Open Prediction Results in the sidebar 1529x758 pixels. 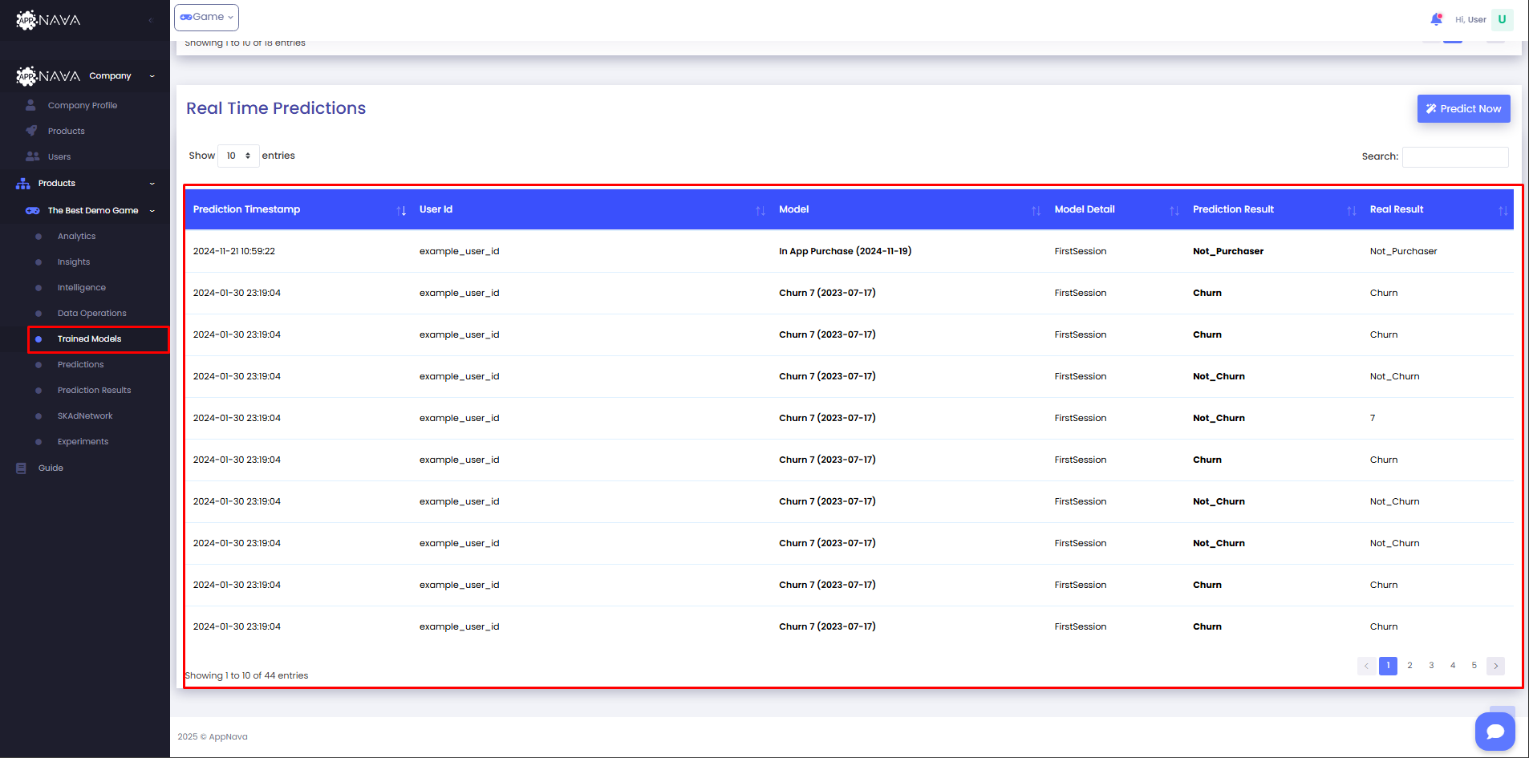tap(94, 390)
